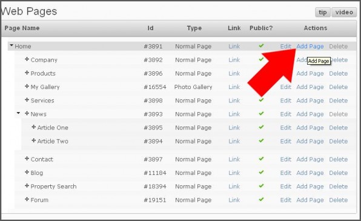Edit the Services page

point(286,101)
